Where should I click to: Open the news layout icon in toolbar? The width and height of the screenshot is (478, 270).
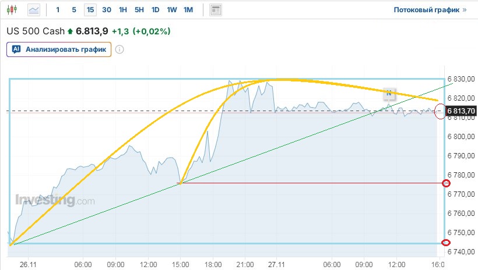(x=216, y=10)
